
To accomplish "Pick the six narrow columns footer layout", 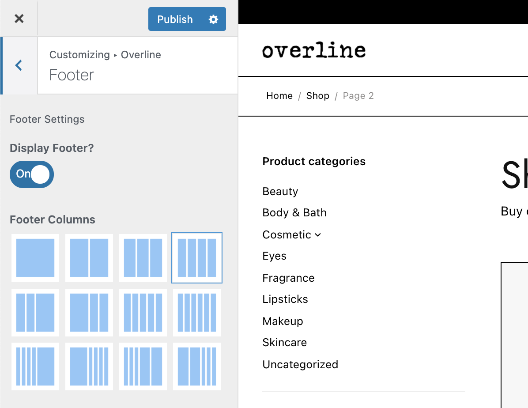I will pos(197,313).
